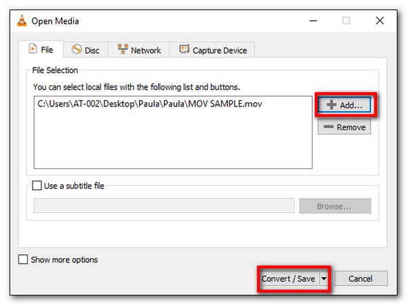The width and height of the screenshot is (407, 305).
Task: Click the Add... button
Action: [345, 105]
